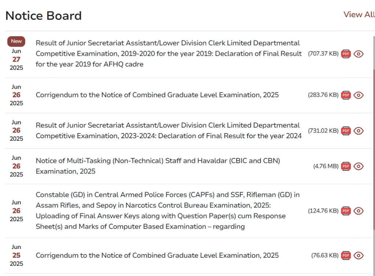Click eye icon for Multi-Tasking Staff notice
The height and width of the screenshot is (276, 375).
(359, 166)
